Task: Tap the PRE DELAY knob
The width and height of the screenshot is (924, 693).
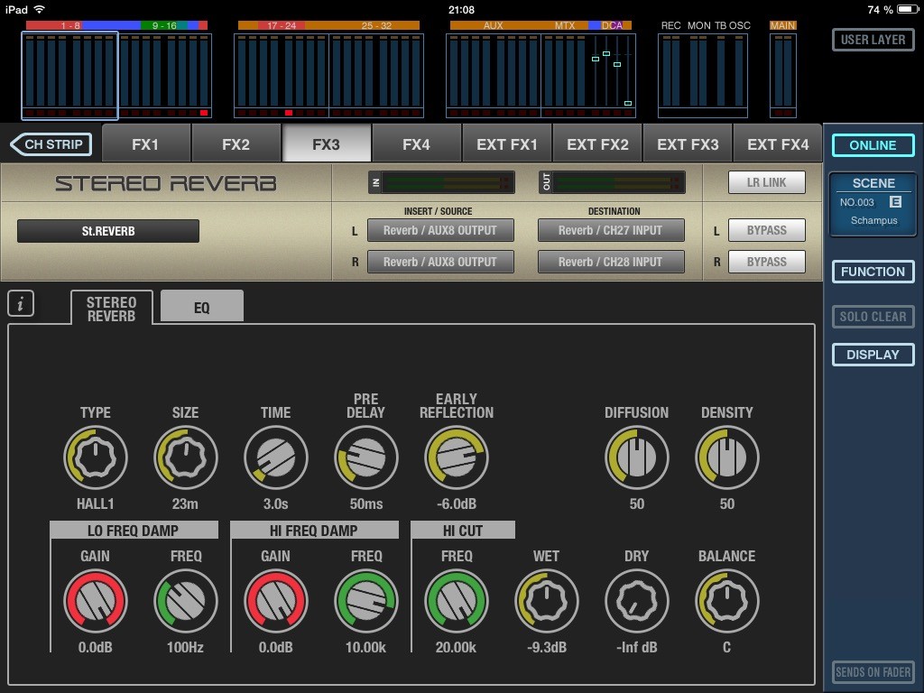Action: click(x=366, y=457)
